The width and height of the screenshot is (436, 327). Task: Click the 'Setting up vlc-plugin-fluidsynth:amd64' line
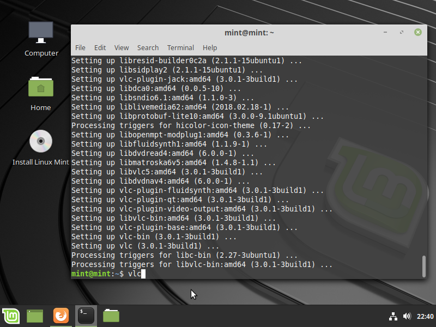click(197, 190)
